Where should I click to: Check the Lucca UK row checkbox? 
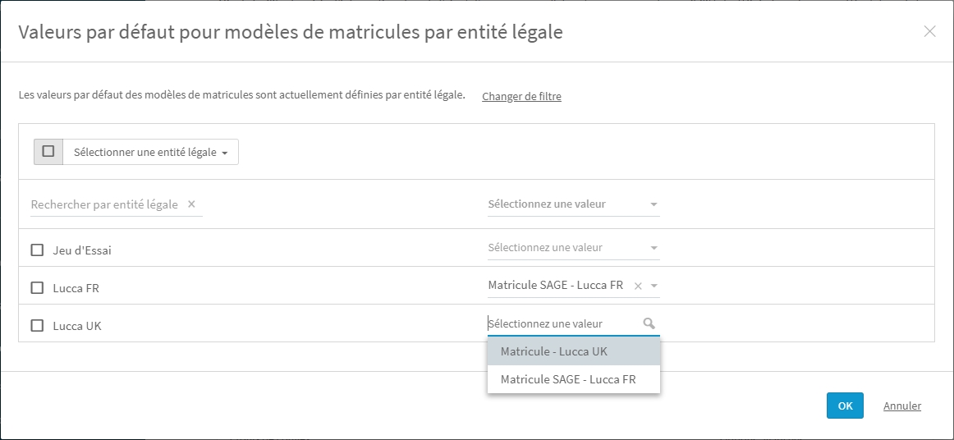(x=37, y=326)
